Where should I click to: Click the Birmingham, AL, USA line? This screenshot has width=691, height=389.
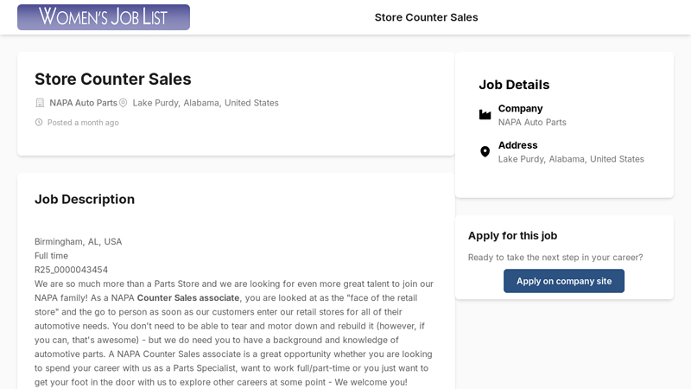pyautogui.click(x=78, y=241)
